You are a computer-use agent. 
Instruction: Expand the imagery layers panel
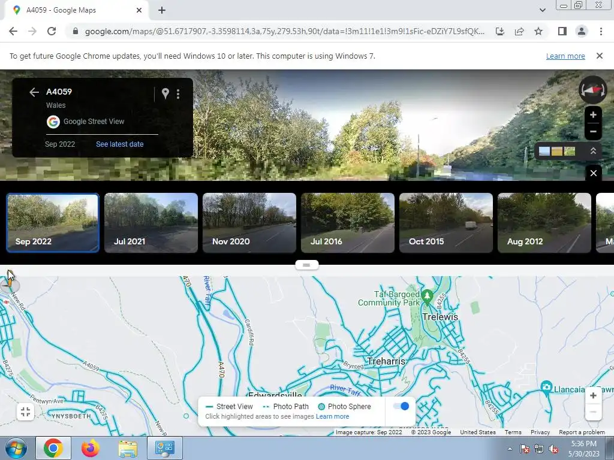pos(593,151)
